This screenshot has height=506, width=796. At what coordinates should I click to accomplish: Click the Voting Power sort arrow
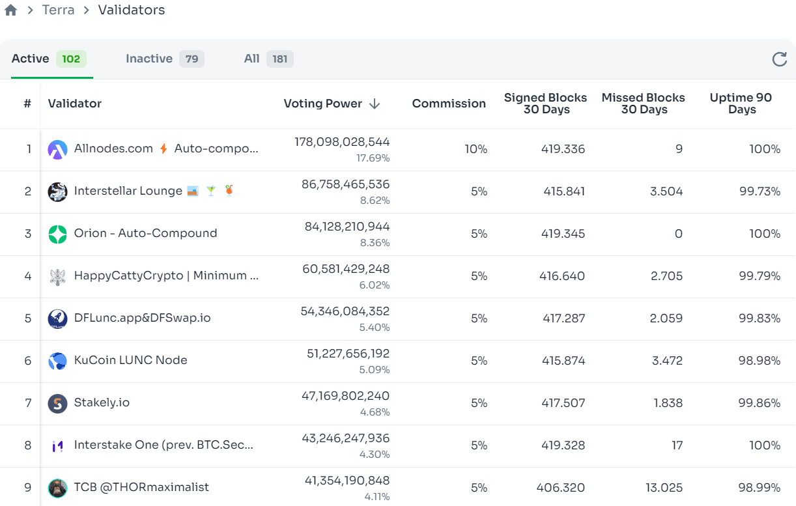[375, 104]
